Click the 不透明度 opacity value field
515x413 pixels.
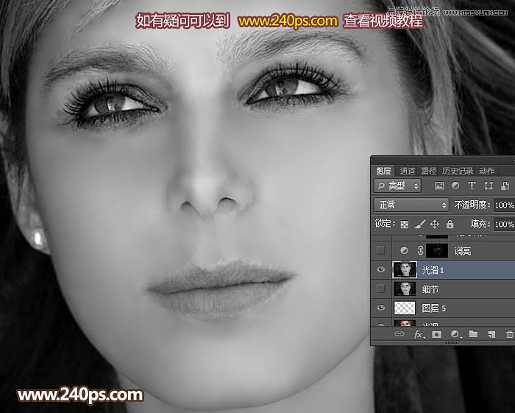pos(504,205)
